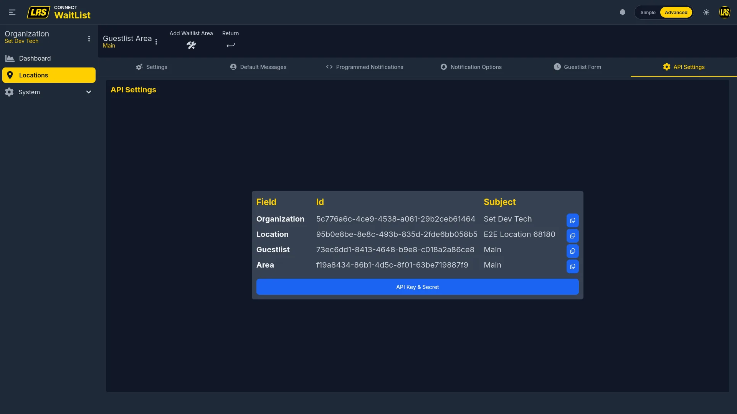The width and height of the screenshot is (737, 414).
Task: Click the 'Area' field label
Action: pos(265,265)
